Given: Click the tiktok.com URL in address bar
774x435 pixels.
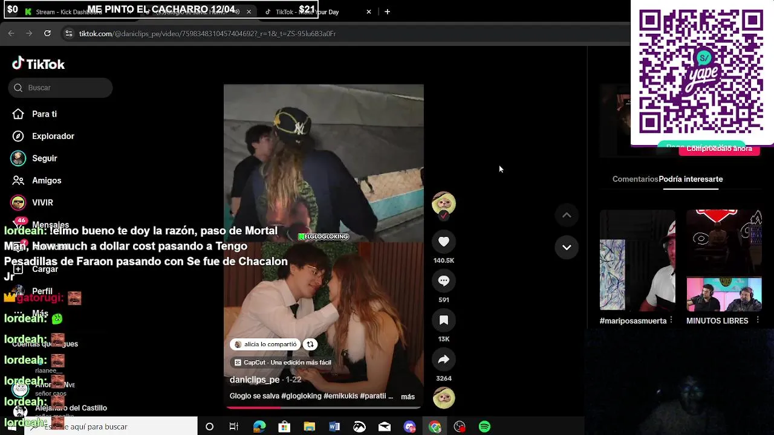Looking at the screenshot, I should pyautogui.click(x=207, y=34).
